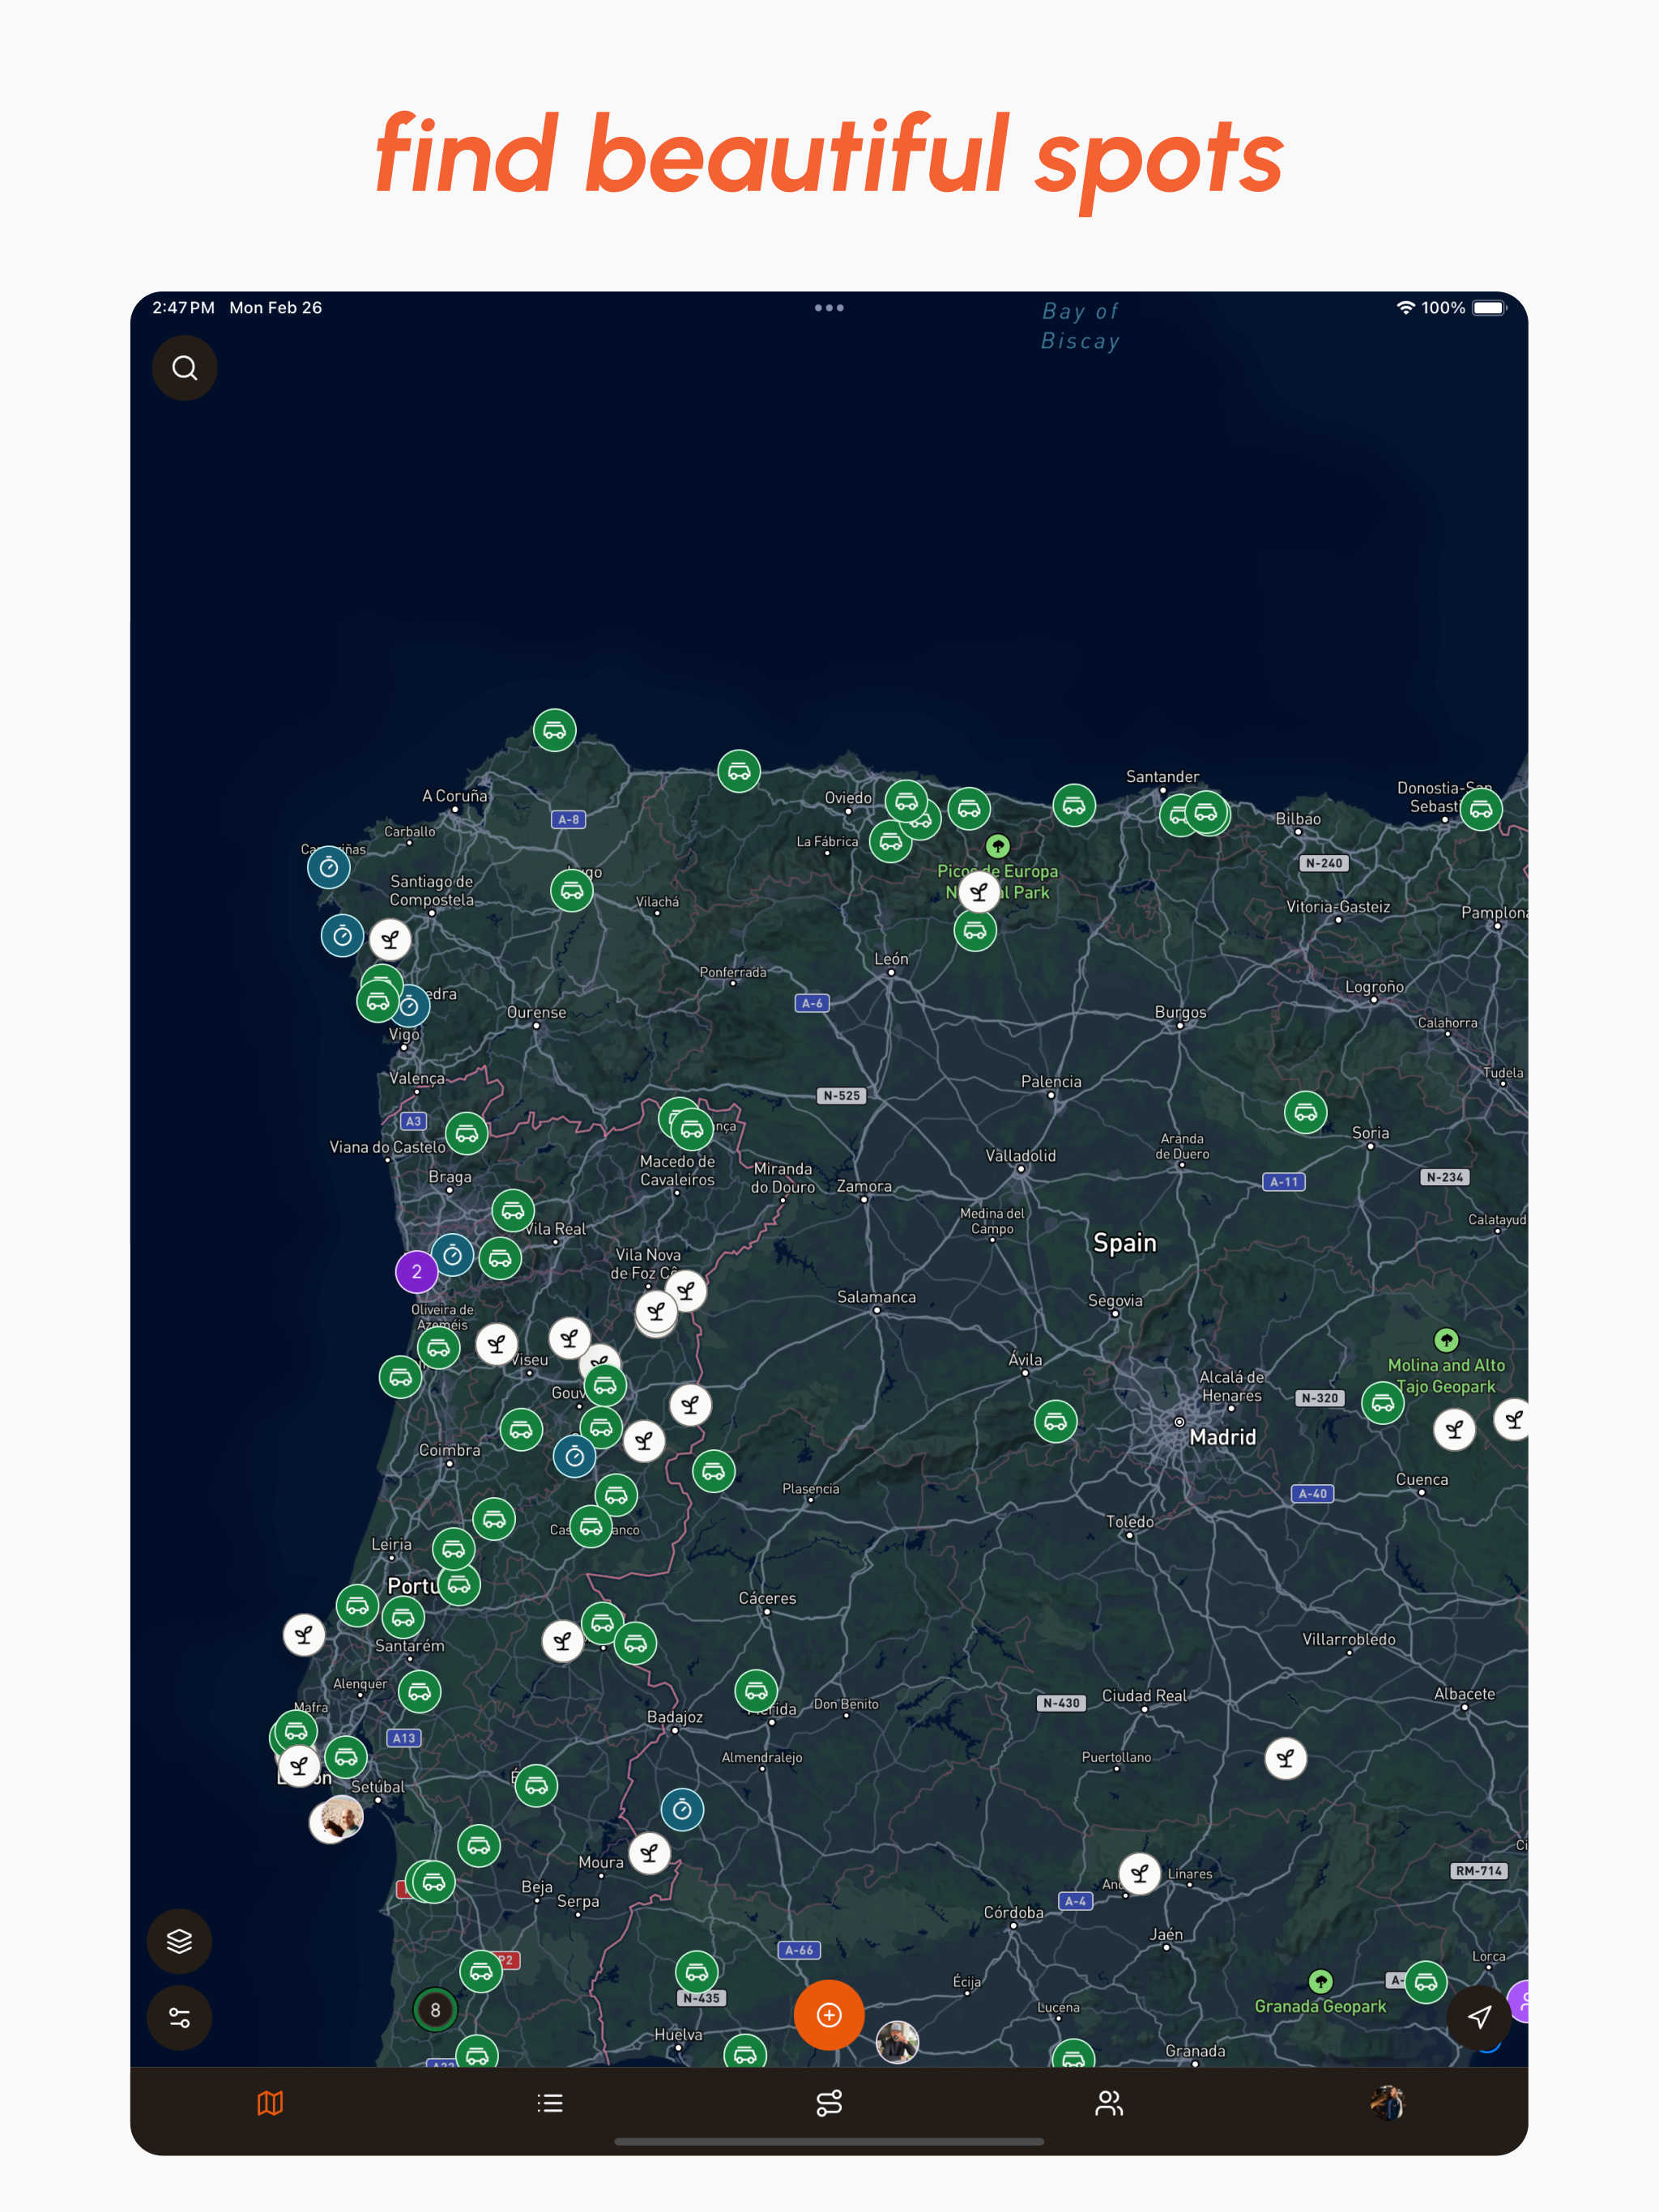Select camper marker near Viana do Castelo
The image size is (1659, 2212).
click(467, 1134)
